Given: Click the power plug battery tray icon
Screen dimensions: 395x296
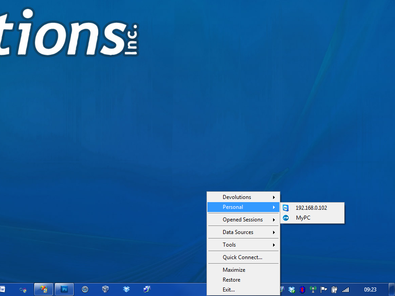Looking at the screenshot, I should (335, 290).
